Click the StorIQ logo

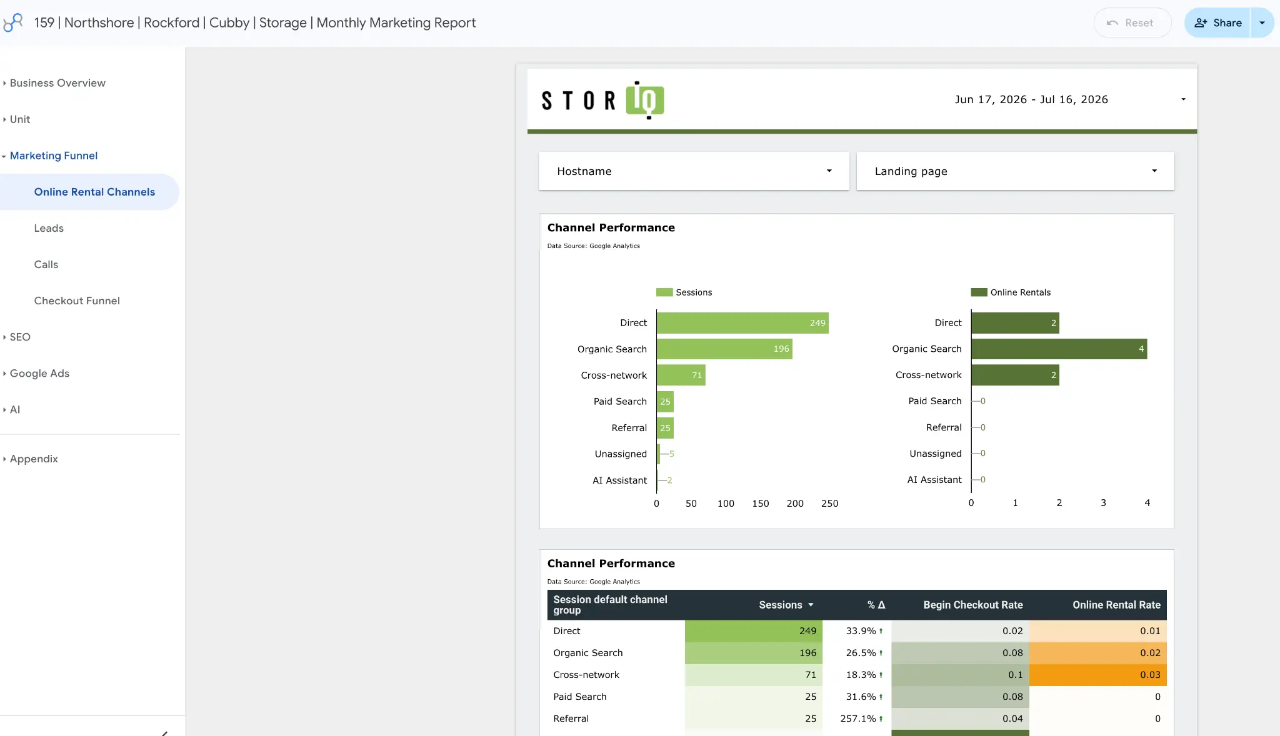click(602, 100)
